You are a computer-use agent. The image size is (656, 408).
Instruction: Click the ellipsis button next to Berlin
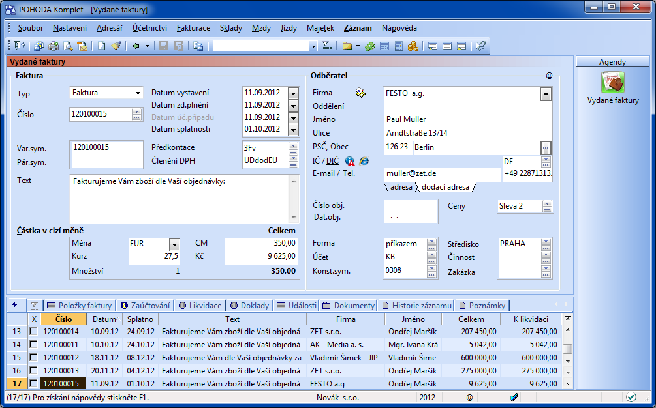pyautogui.click(x=546, y=148)
